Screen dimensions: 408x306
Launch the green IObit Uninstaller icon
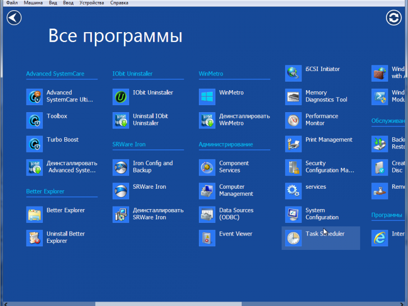coord(121,97)
